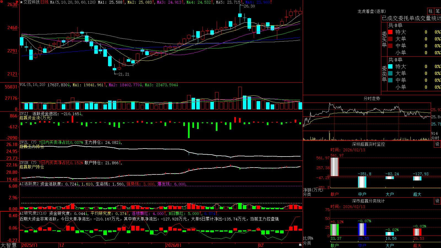This screenshot has width=441, height=248.
Task: Click the 大智慧 logo at bottom-left
Action: coord(9,245)
